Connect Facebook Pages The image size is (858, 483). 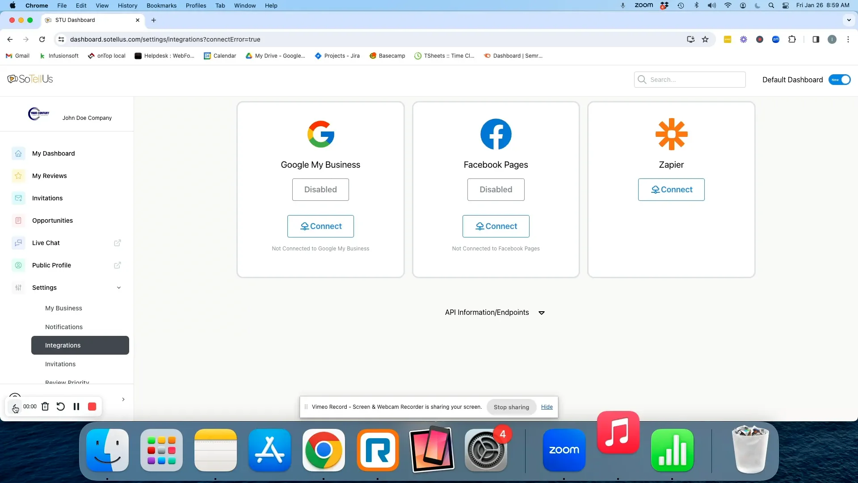point(496,226)
